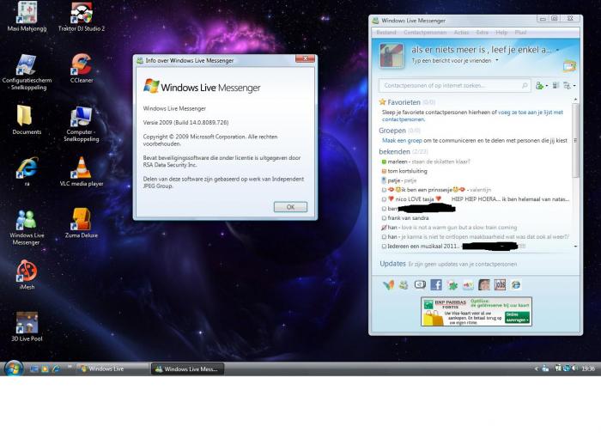Open Computer Snelkoppeling desktop icon
This screenshot has width=601, height=445.
coord(82,124)
